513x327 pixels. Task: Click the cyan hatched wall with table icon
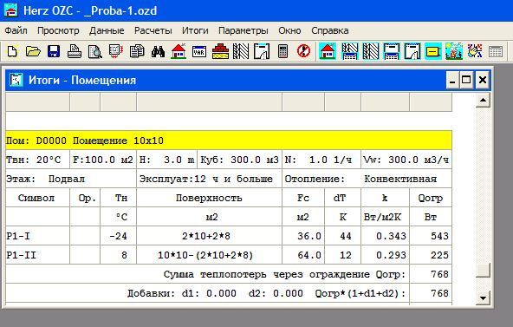point(349,51)
